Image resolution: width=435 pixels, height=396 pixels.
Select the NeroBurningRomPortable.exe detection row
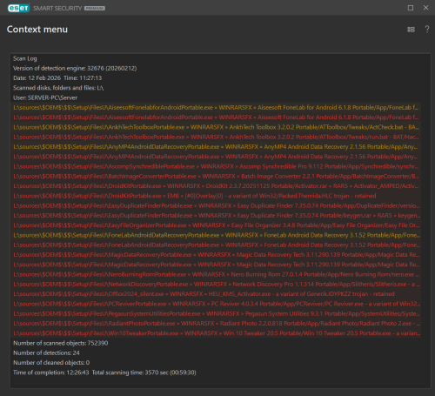(216, 274)
